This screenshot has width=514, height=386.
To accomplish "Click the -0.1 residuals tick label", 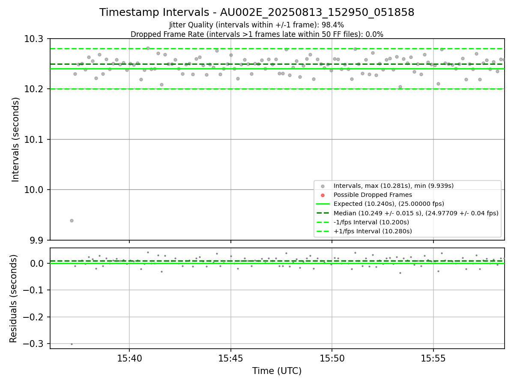I will point(33,290).
